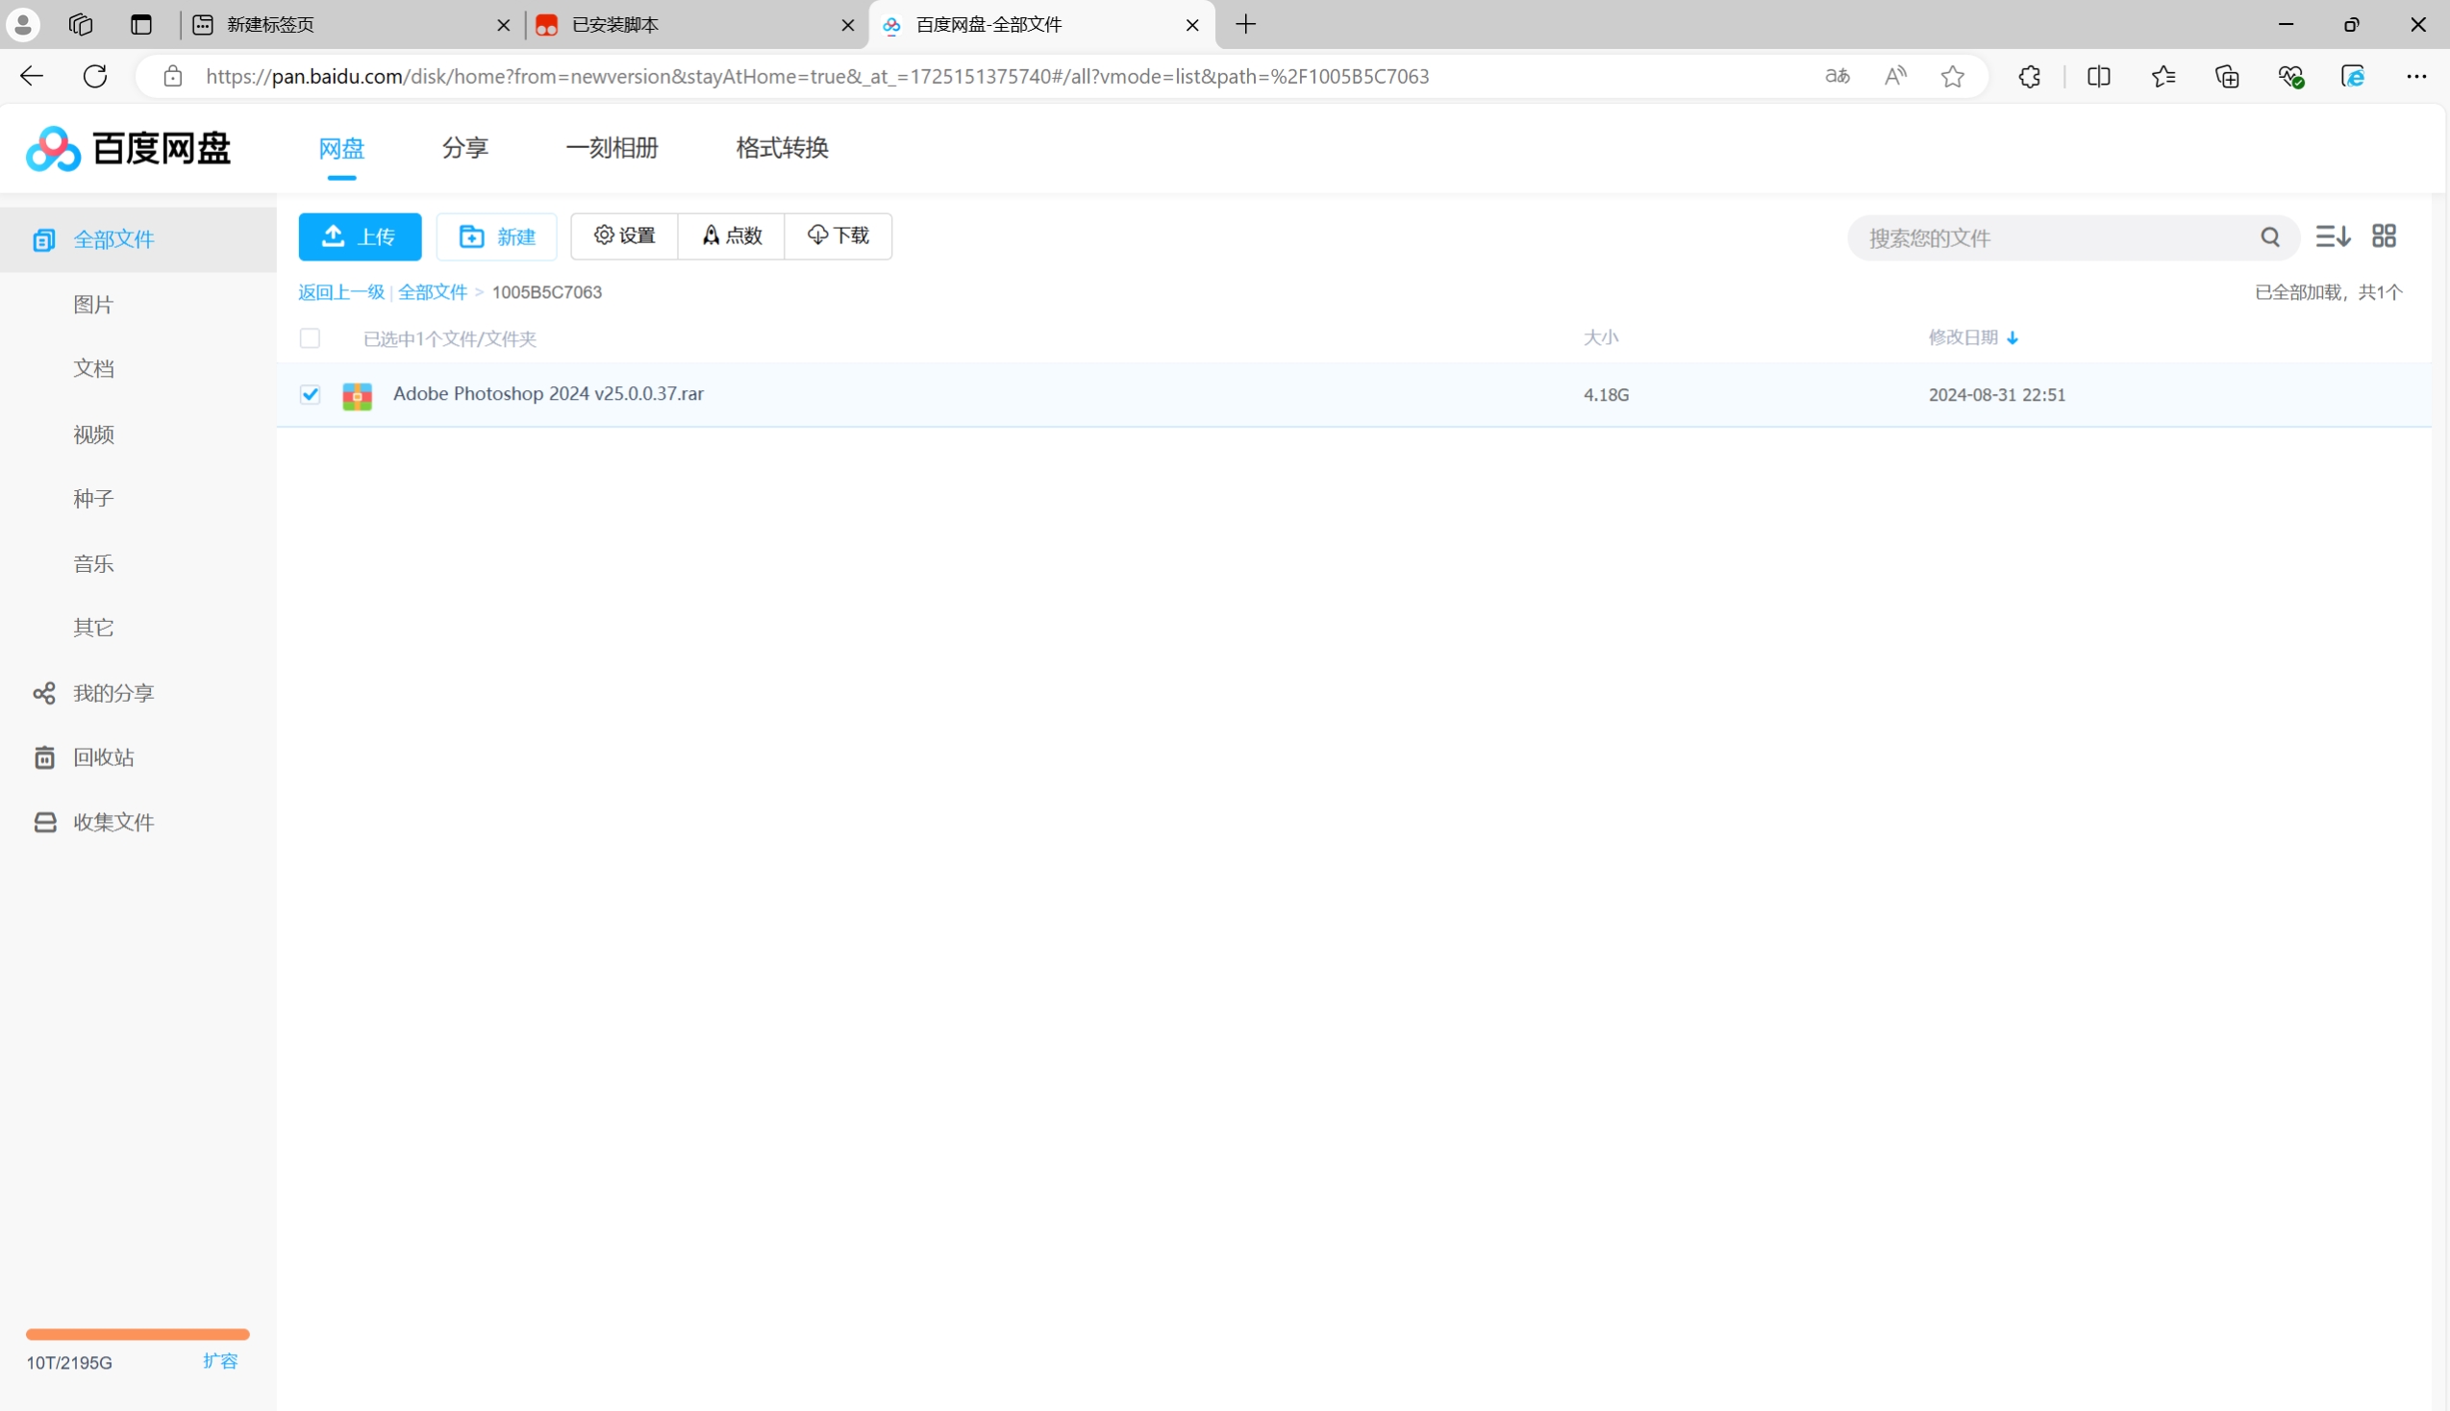Click the 2024-08-31 22:51 date value

(1996, 394)
